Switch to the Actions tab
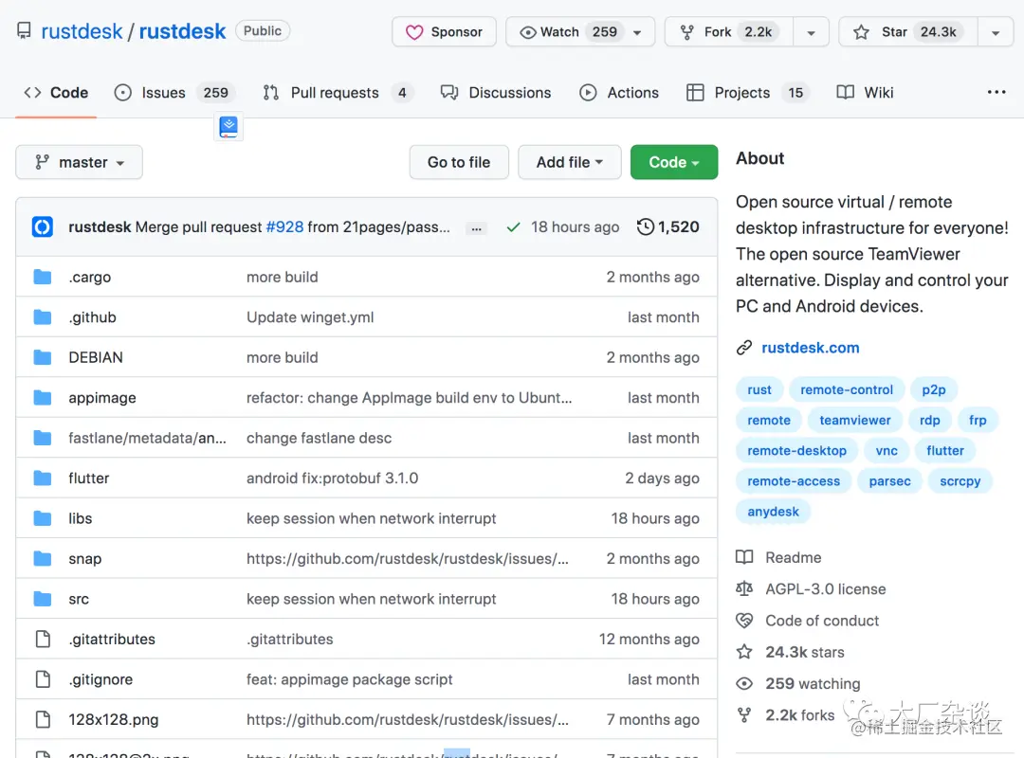This screenshot has width=1024, height=758. click(619, 93)
